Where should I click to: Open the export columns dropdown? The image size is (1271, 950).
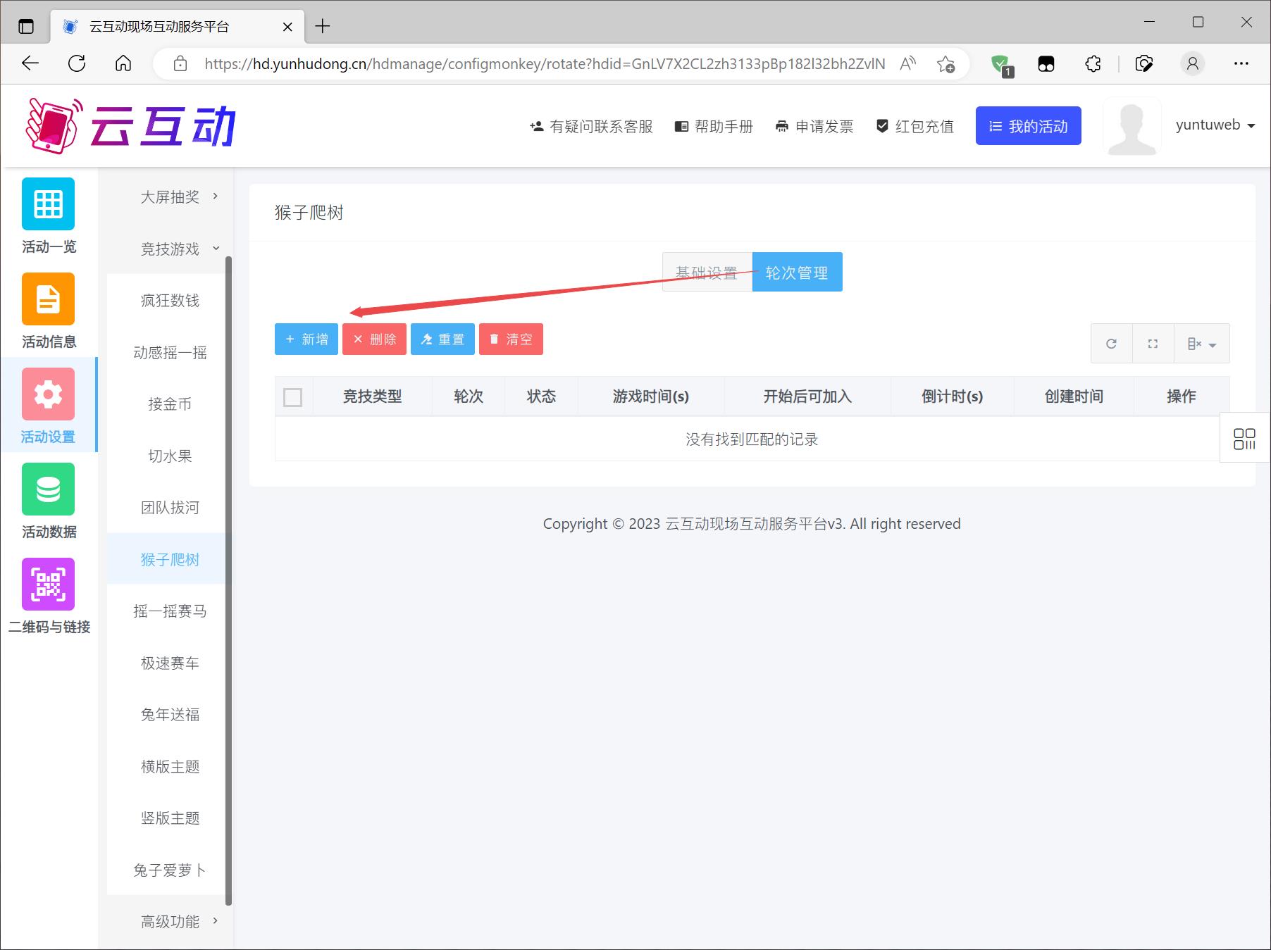1202,344
